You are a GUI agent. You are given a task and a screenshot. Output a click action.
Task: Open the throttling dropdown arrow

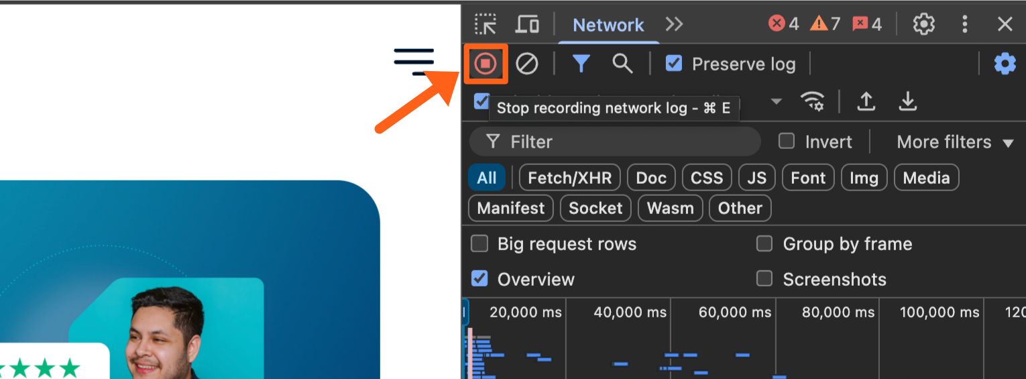click(x=776, y=101)
